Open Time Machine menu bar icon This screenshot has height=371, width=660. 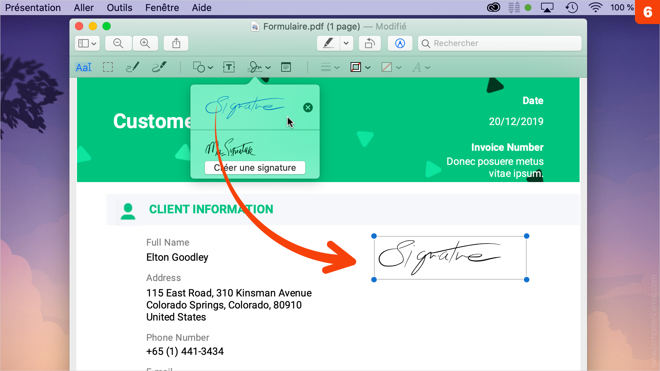[x=572, y=8]
